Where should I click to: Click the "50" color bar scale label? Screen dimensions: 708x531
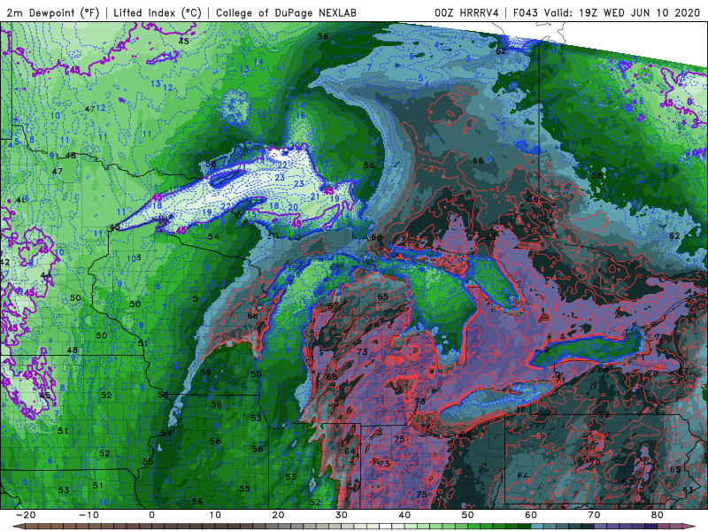point(468,515)
